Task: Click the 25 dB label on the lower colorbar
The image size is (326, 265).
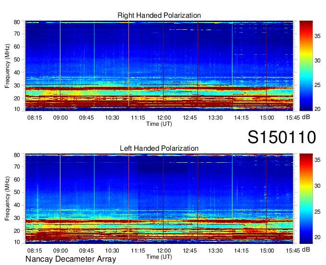Action: (317, 212)
